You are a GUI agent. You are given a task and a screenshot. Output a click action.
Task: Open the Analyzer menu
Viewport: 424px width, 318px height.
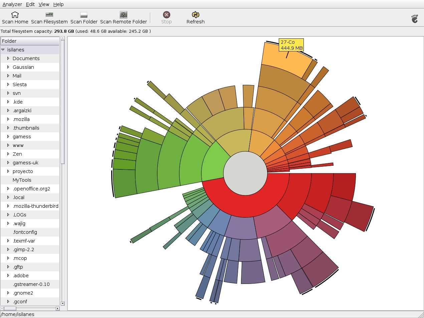pos(12,4)
